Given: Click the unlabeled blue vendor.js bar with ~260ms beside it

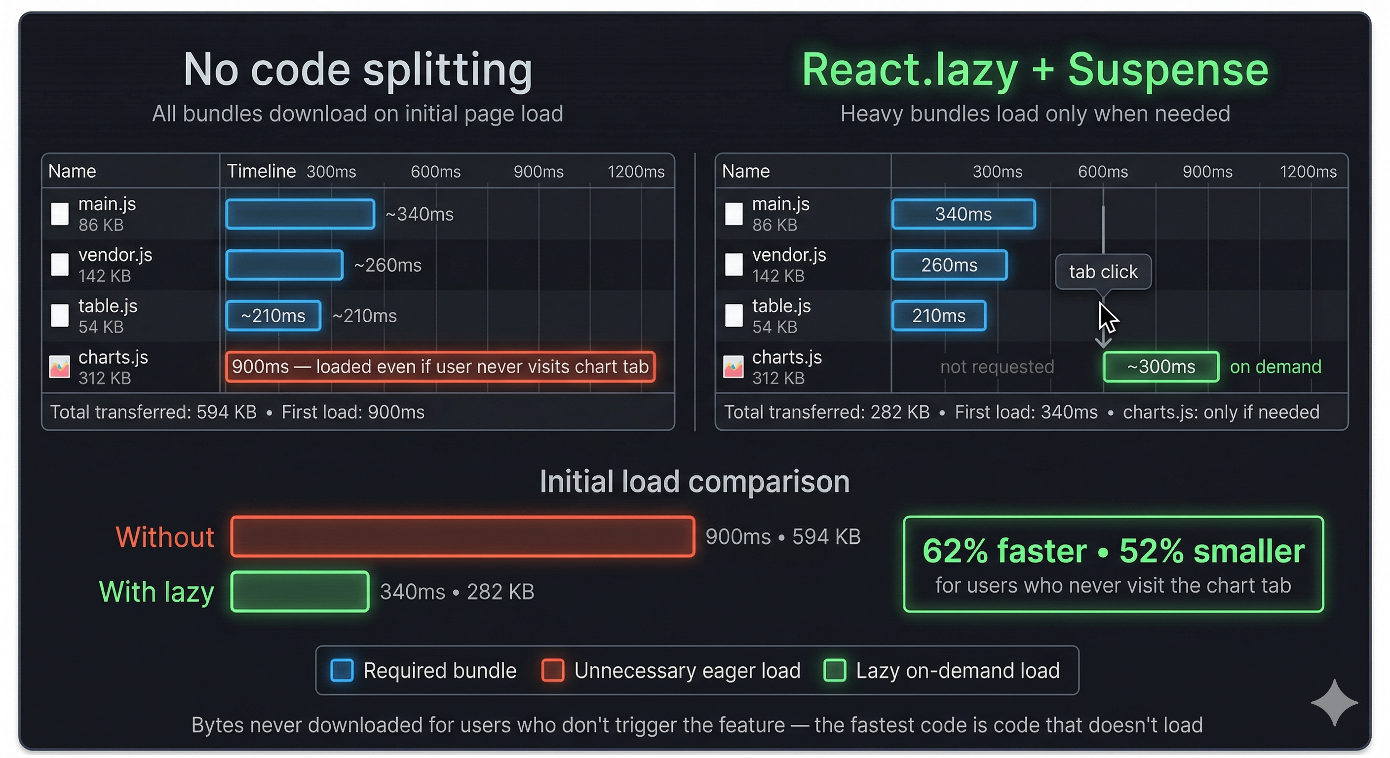Looking at the screenshot, I should pyautogui.click(x=284, y=265).
